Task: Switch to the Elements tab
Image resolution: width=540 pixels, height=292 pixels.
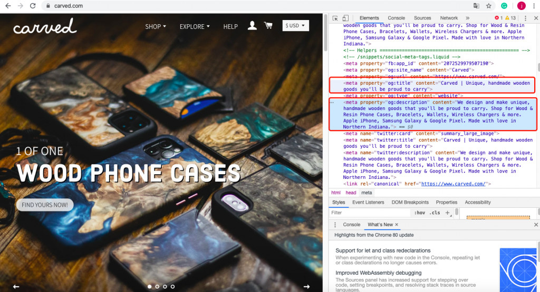Action: click(369, 18)
